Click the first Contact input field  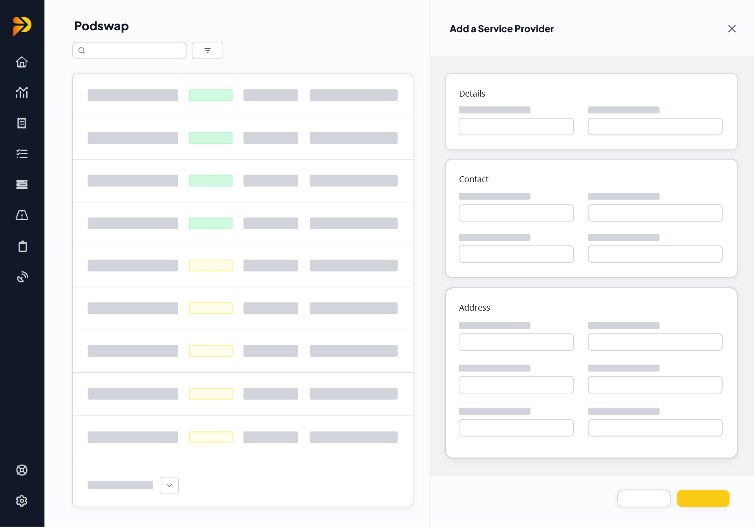point(516,213)
